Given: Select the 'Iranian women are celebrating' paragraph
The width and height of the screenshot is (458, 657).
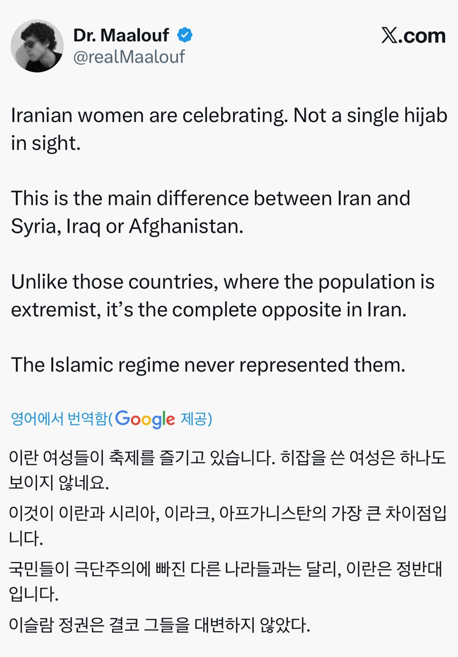Looking at the screenshot, I should tap(229, 129).
